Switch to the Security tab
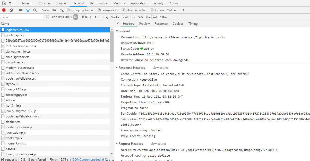Image resolution: width=310 pixels, height=161 pixels. click(158, 3)
